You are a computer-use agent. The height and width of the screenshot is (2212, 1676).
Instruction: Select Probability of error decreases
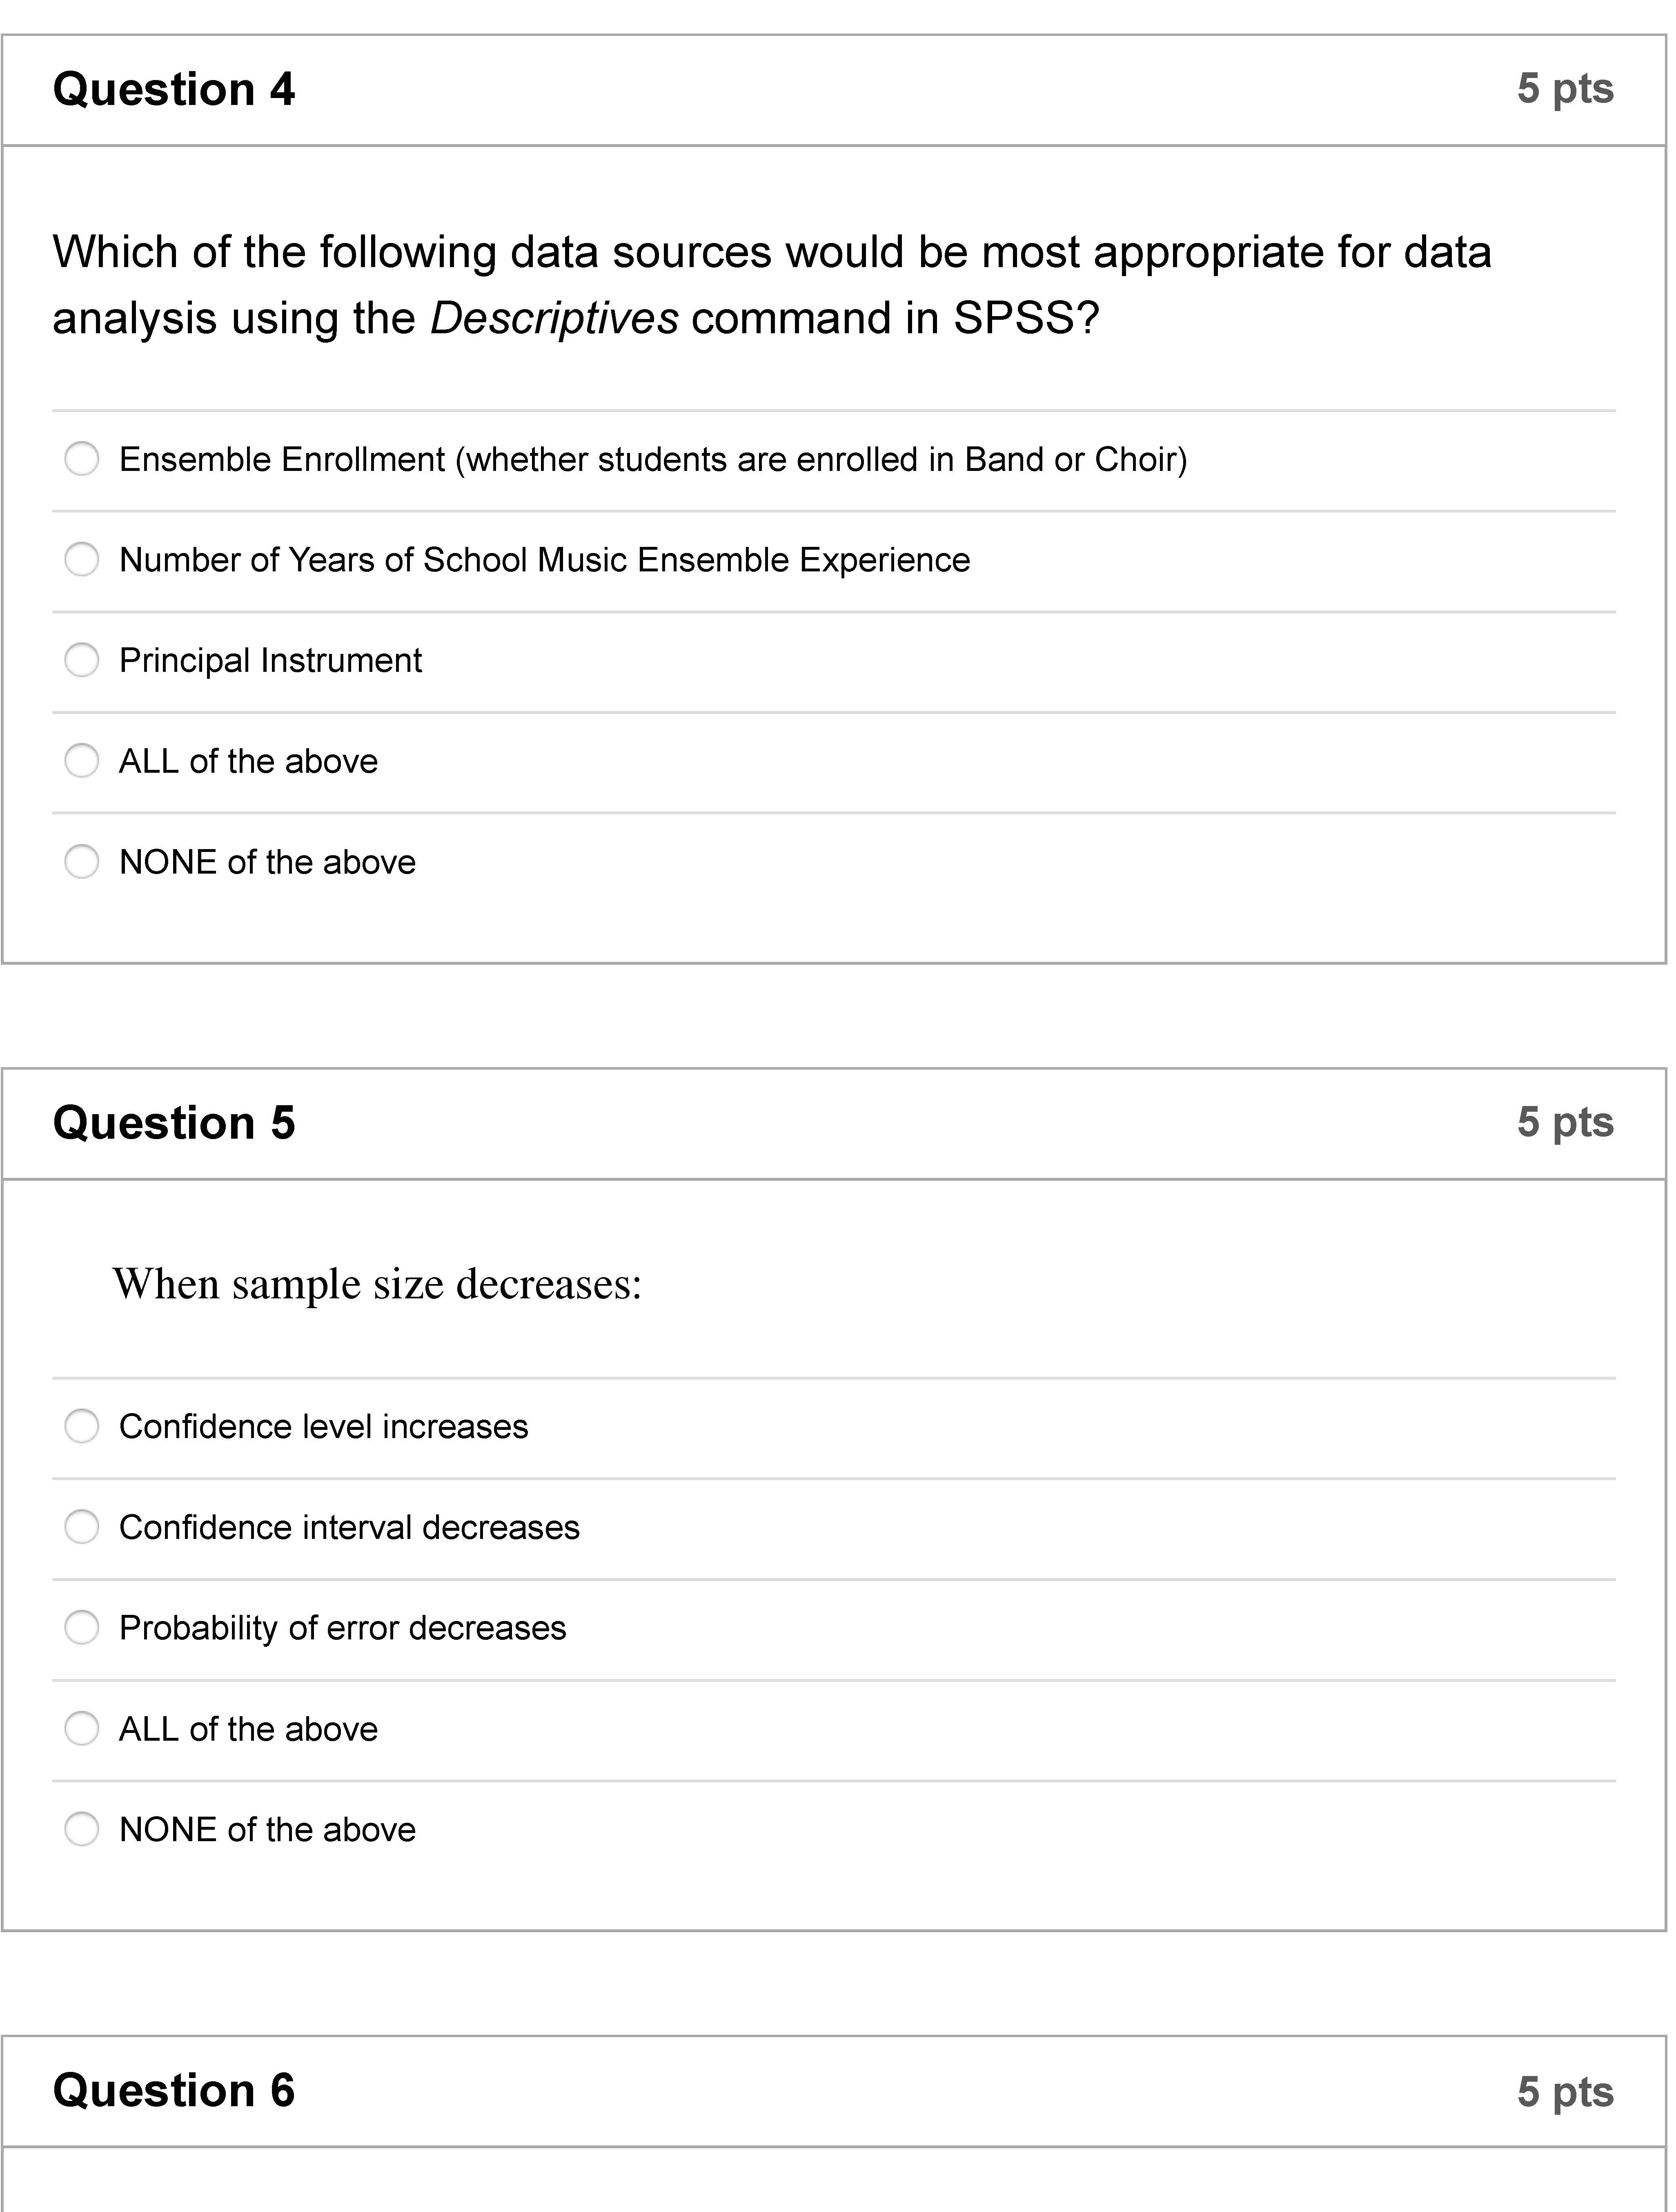(82, 1628)
